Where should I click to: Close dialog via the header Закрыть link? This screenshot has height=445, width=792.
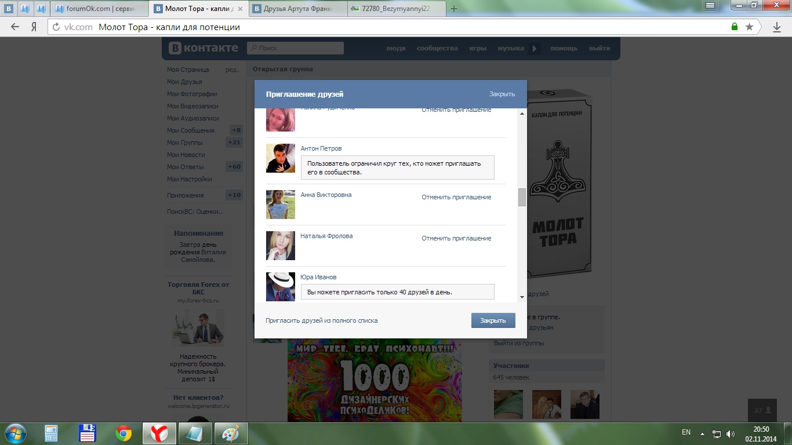click(502, 94)
